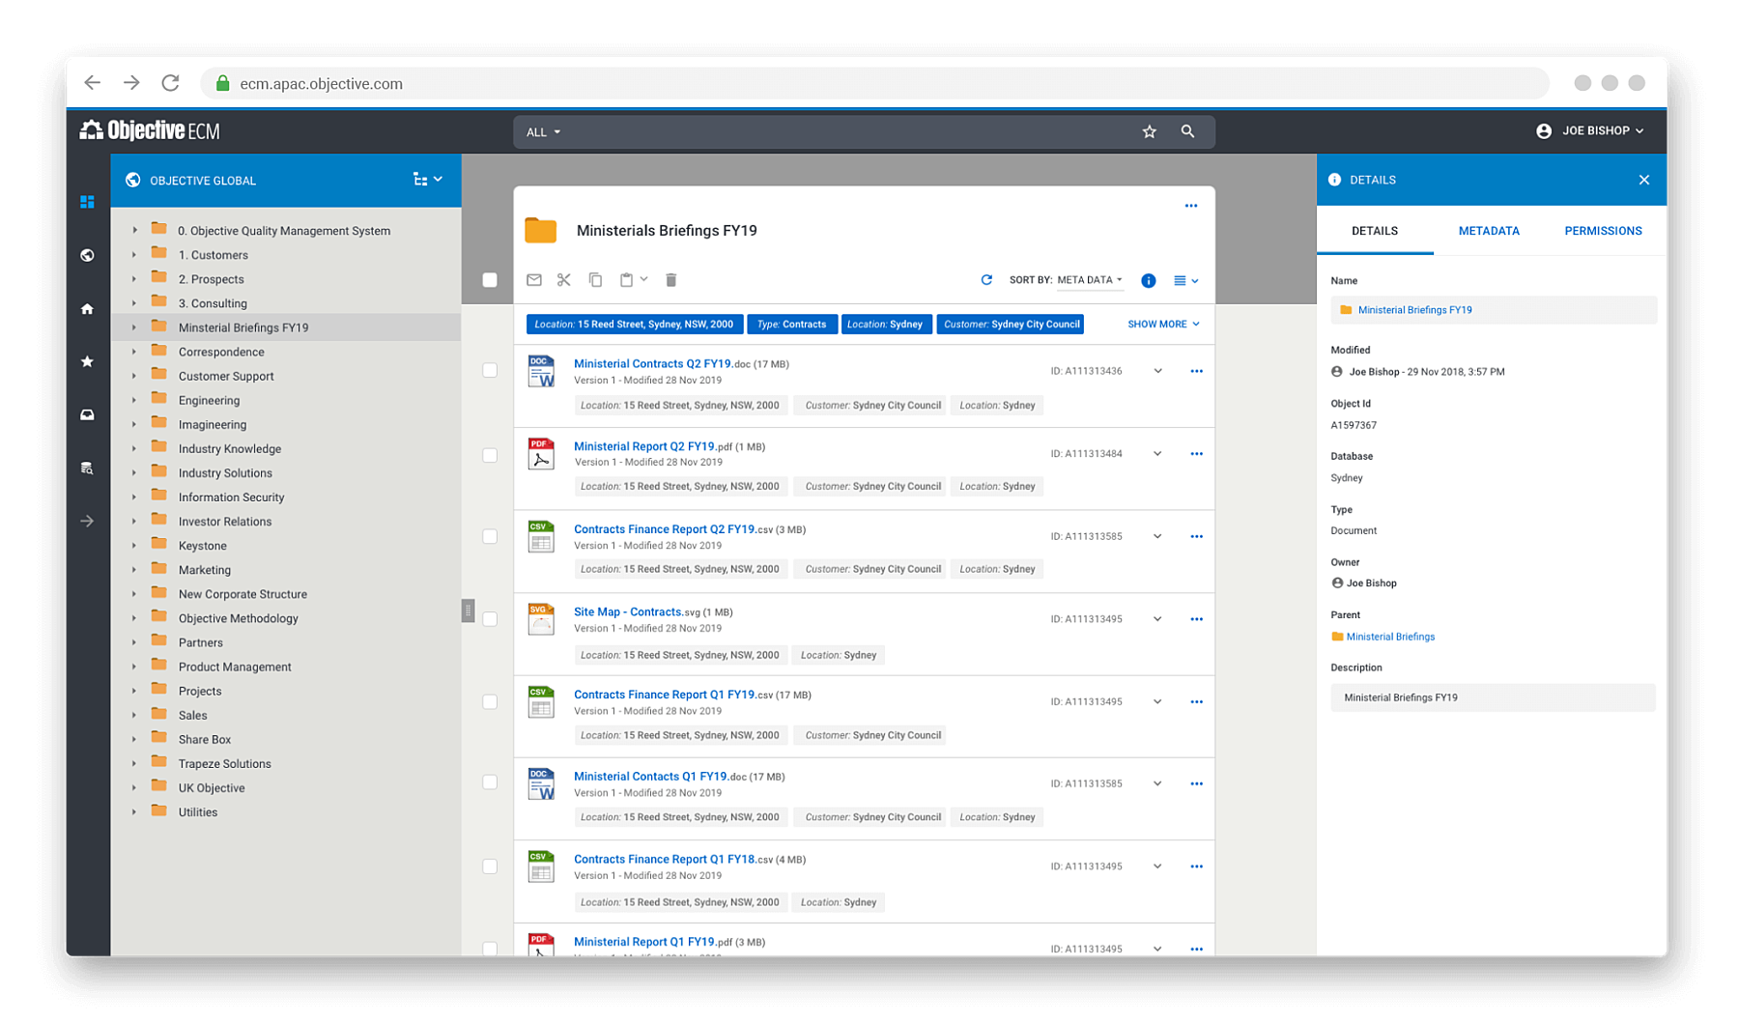The image size is (1739, 1023).
Task: Click the refresh icon beside Sort By
Action: [x=986, y=280]
